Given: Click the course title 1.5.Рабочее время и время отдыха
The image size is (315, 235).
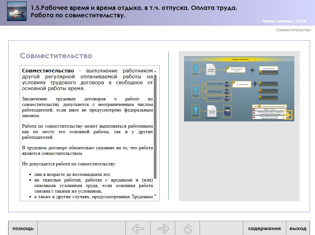Looking at the screenshot, I should point(134,11).
